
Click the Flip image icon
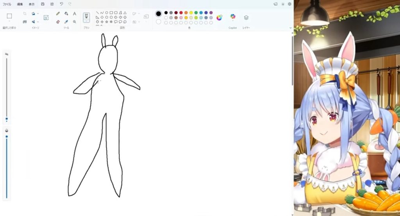[x=33, y=22]
